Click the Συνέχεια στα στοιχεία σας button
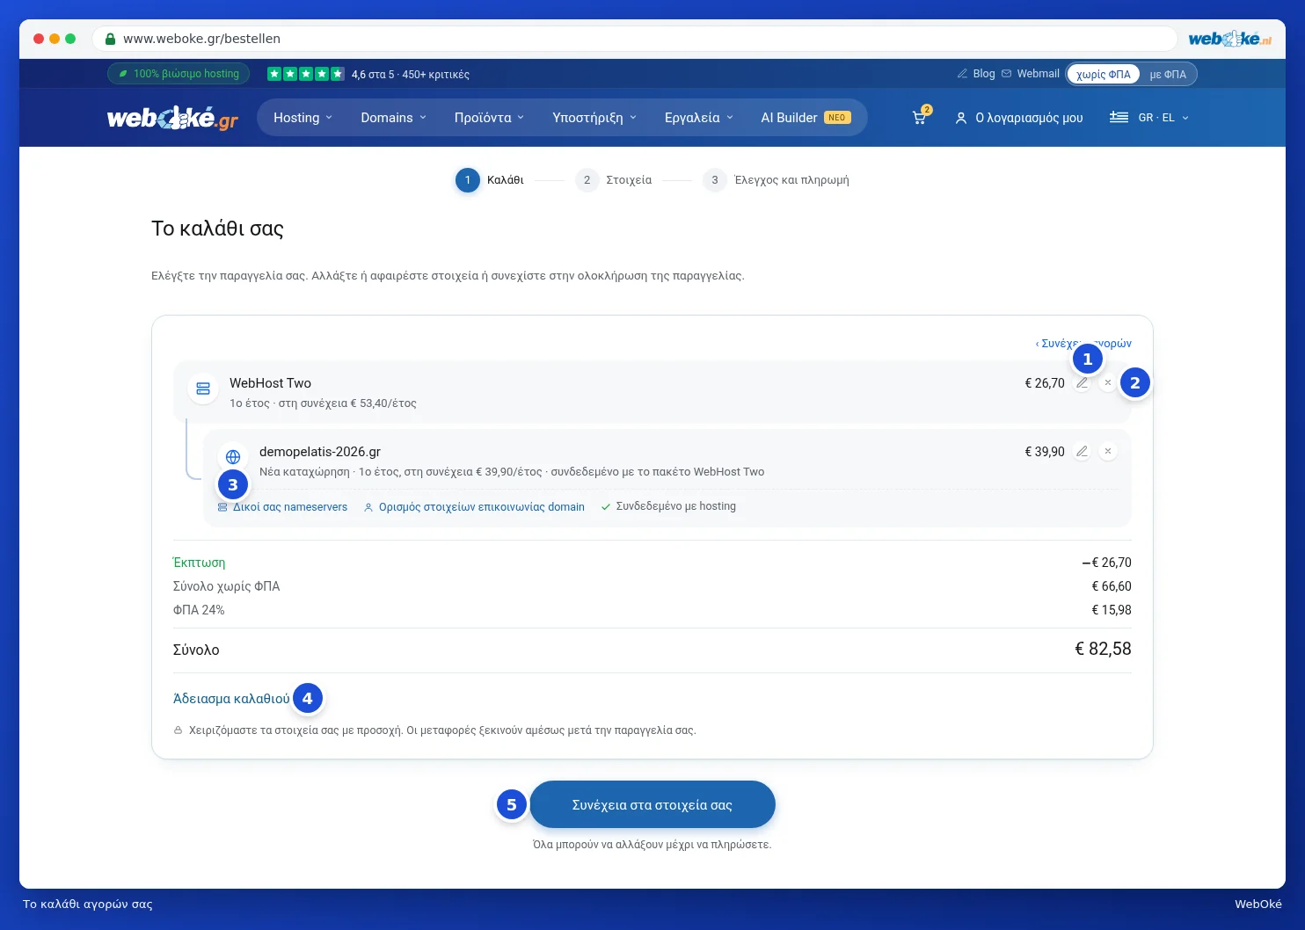1305x930 pixels. click(652, 804)
